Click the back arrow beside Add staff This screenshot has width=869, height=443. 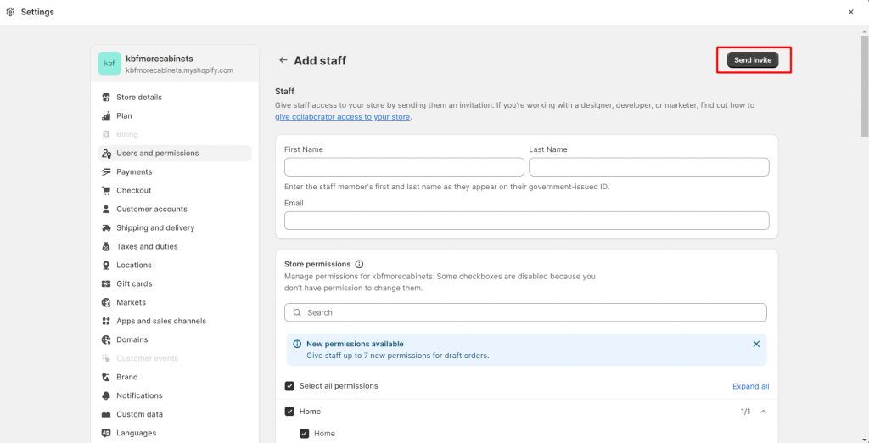(x=283, y=61)
